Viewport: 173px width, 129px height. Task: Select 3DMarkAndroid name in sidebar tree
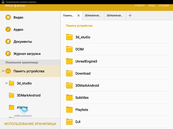28,95
